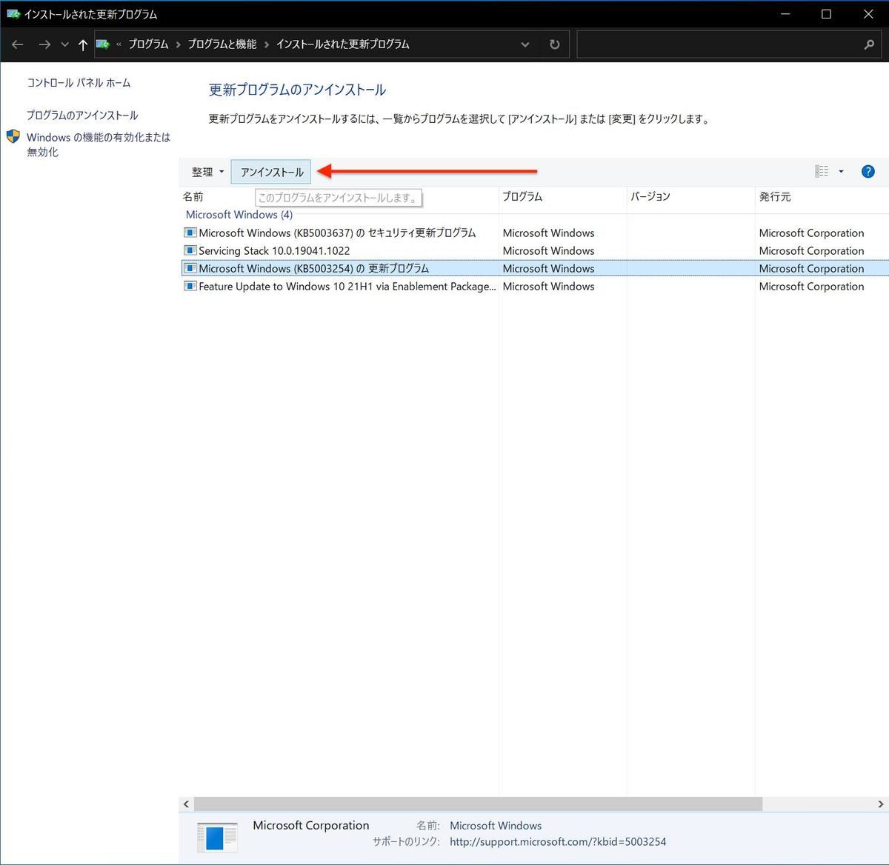
Task: Click the details pane update thumbnail
Action: click(x=217, y=838)
